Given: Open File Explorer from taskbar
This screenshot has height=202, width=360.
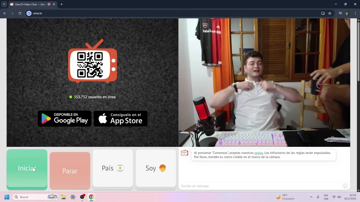Looking at the screenshot, I should (64, 197).
